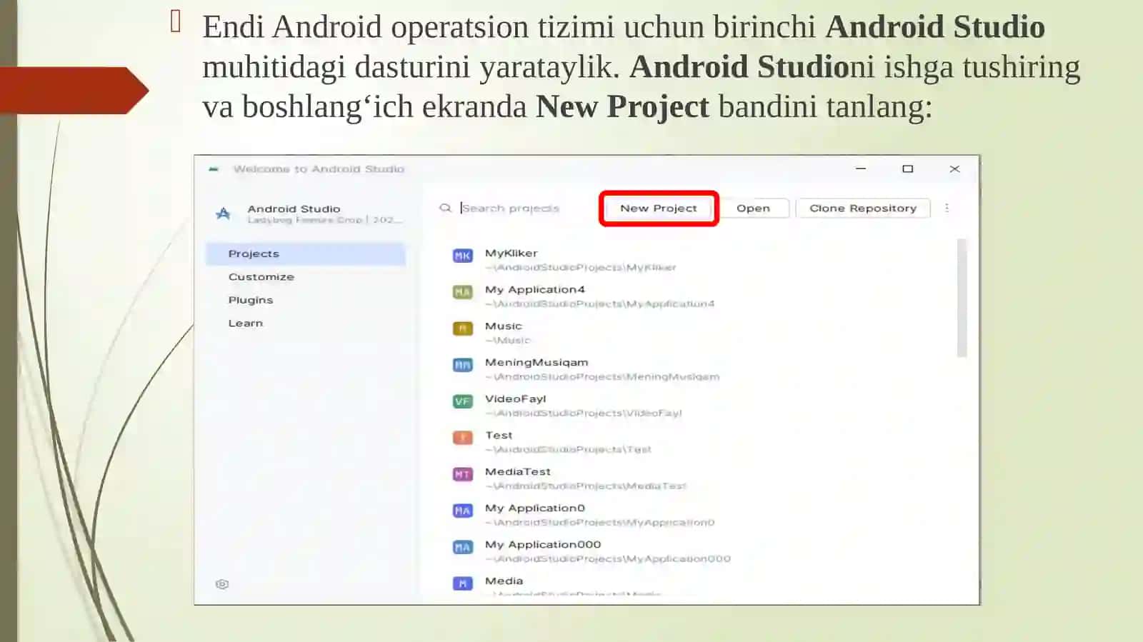Screen dimensions: 1143x642
Task: Open the Media project name
Action: (504, 581)
